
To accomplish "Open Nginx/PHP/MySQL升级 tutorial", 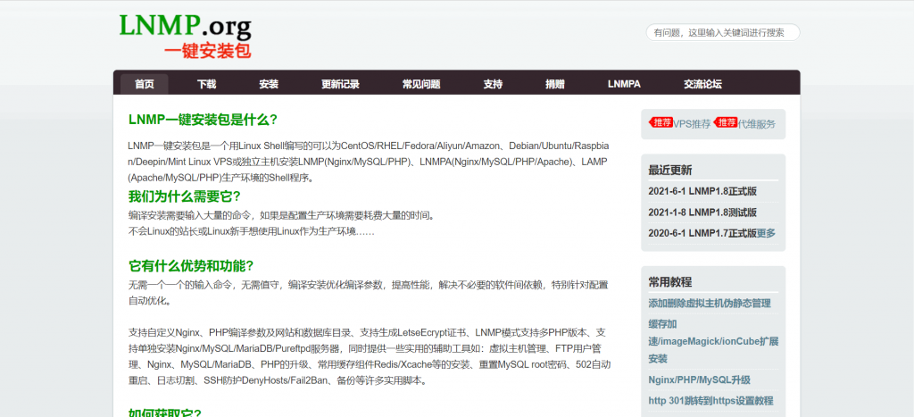I will (x=699, y=380).
